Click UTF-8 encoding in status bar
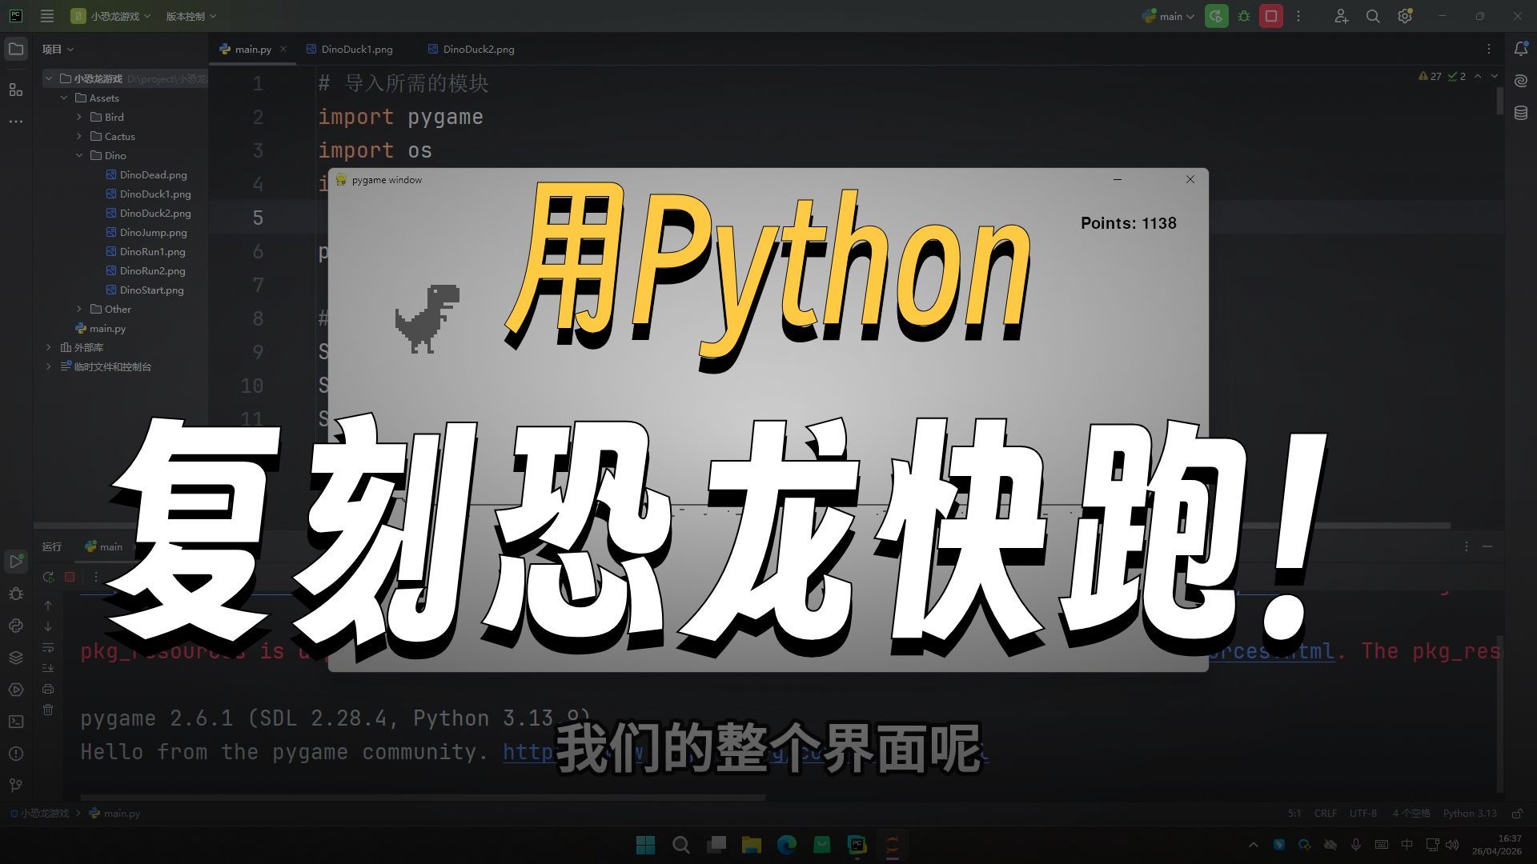The width and height of the screenshot is (1537, 864). (1363, 813)
